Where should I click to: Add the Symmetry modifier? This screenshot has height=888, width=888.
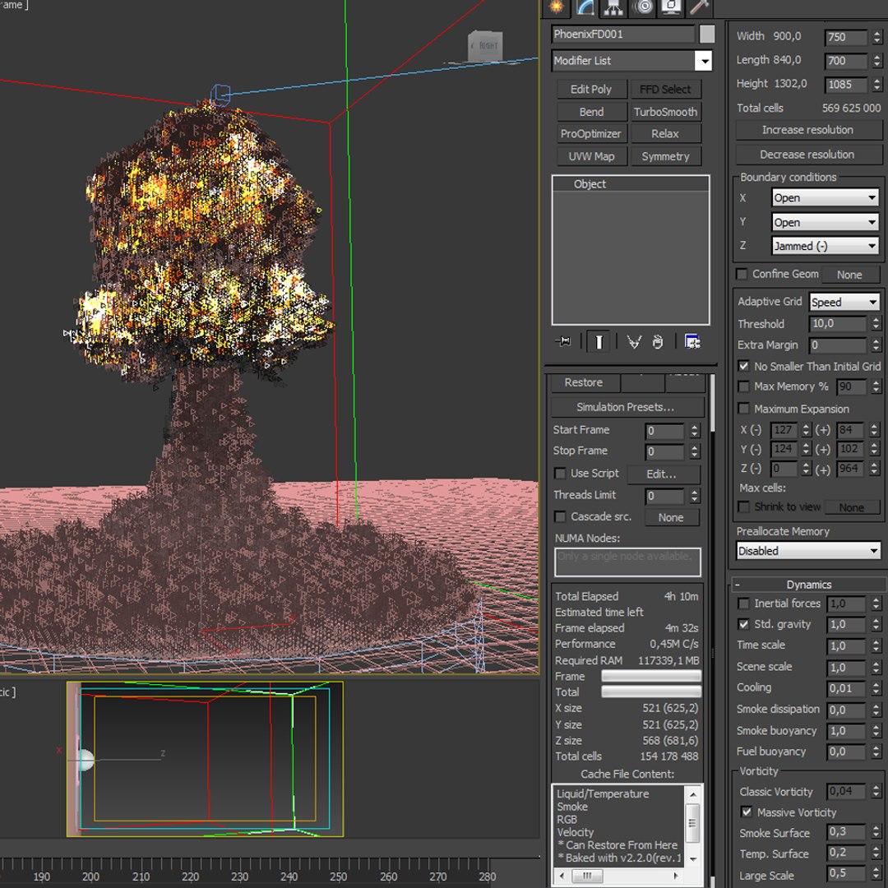click(665, 156)
